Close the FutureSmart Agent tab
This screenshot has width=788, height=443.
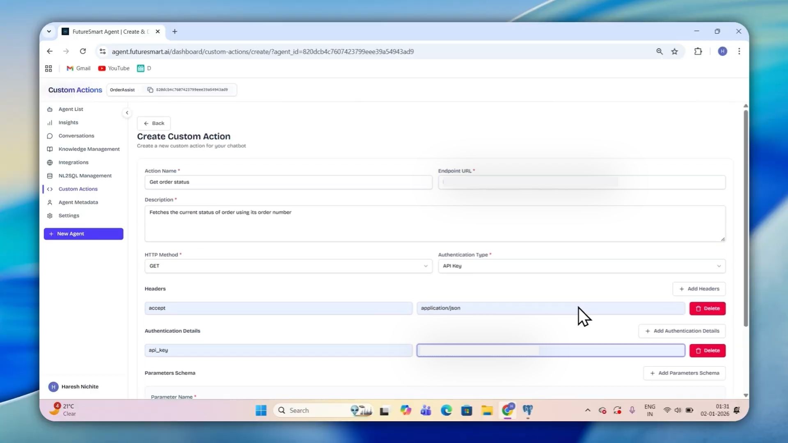click(158, 32)
